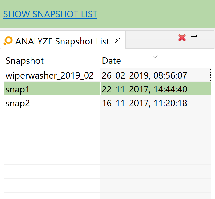This screenshot has width=215, height=199.
Task: Maximize the Snapshot List view panel
Action: pos(206,37)
